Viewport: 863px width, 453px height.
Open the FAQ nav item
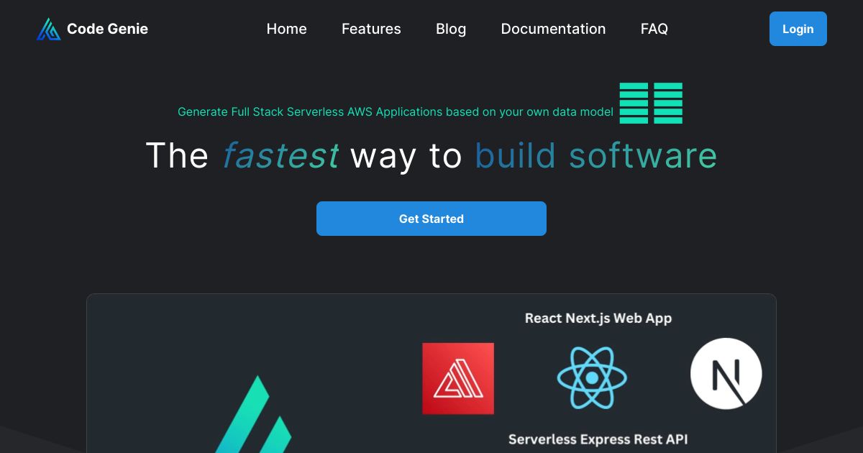(654, 29)
